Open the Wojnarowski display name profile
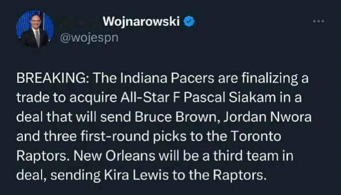Viewport: 341px width, 195px height. pyautogui.click(x=141, y=22)
